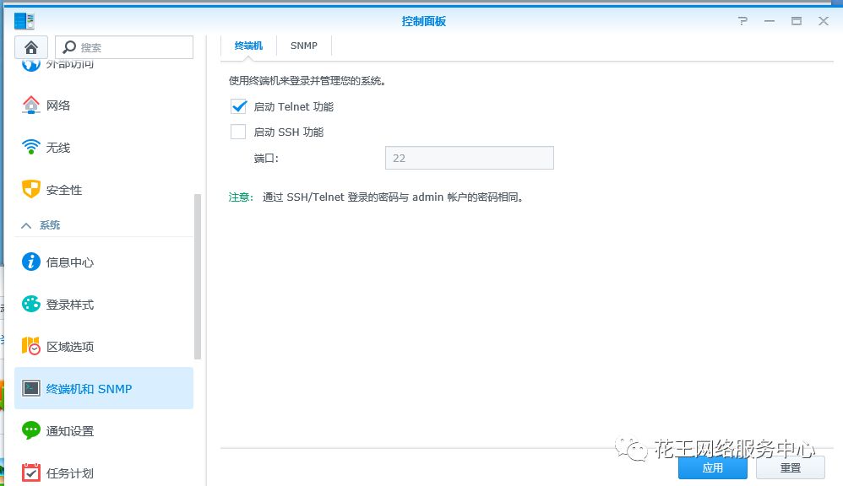Click the search magnifier icon

point(69,47)
